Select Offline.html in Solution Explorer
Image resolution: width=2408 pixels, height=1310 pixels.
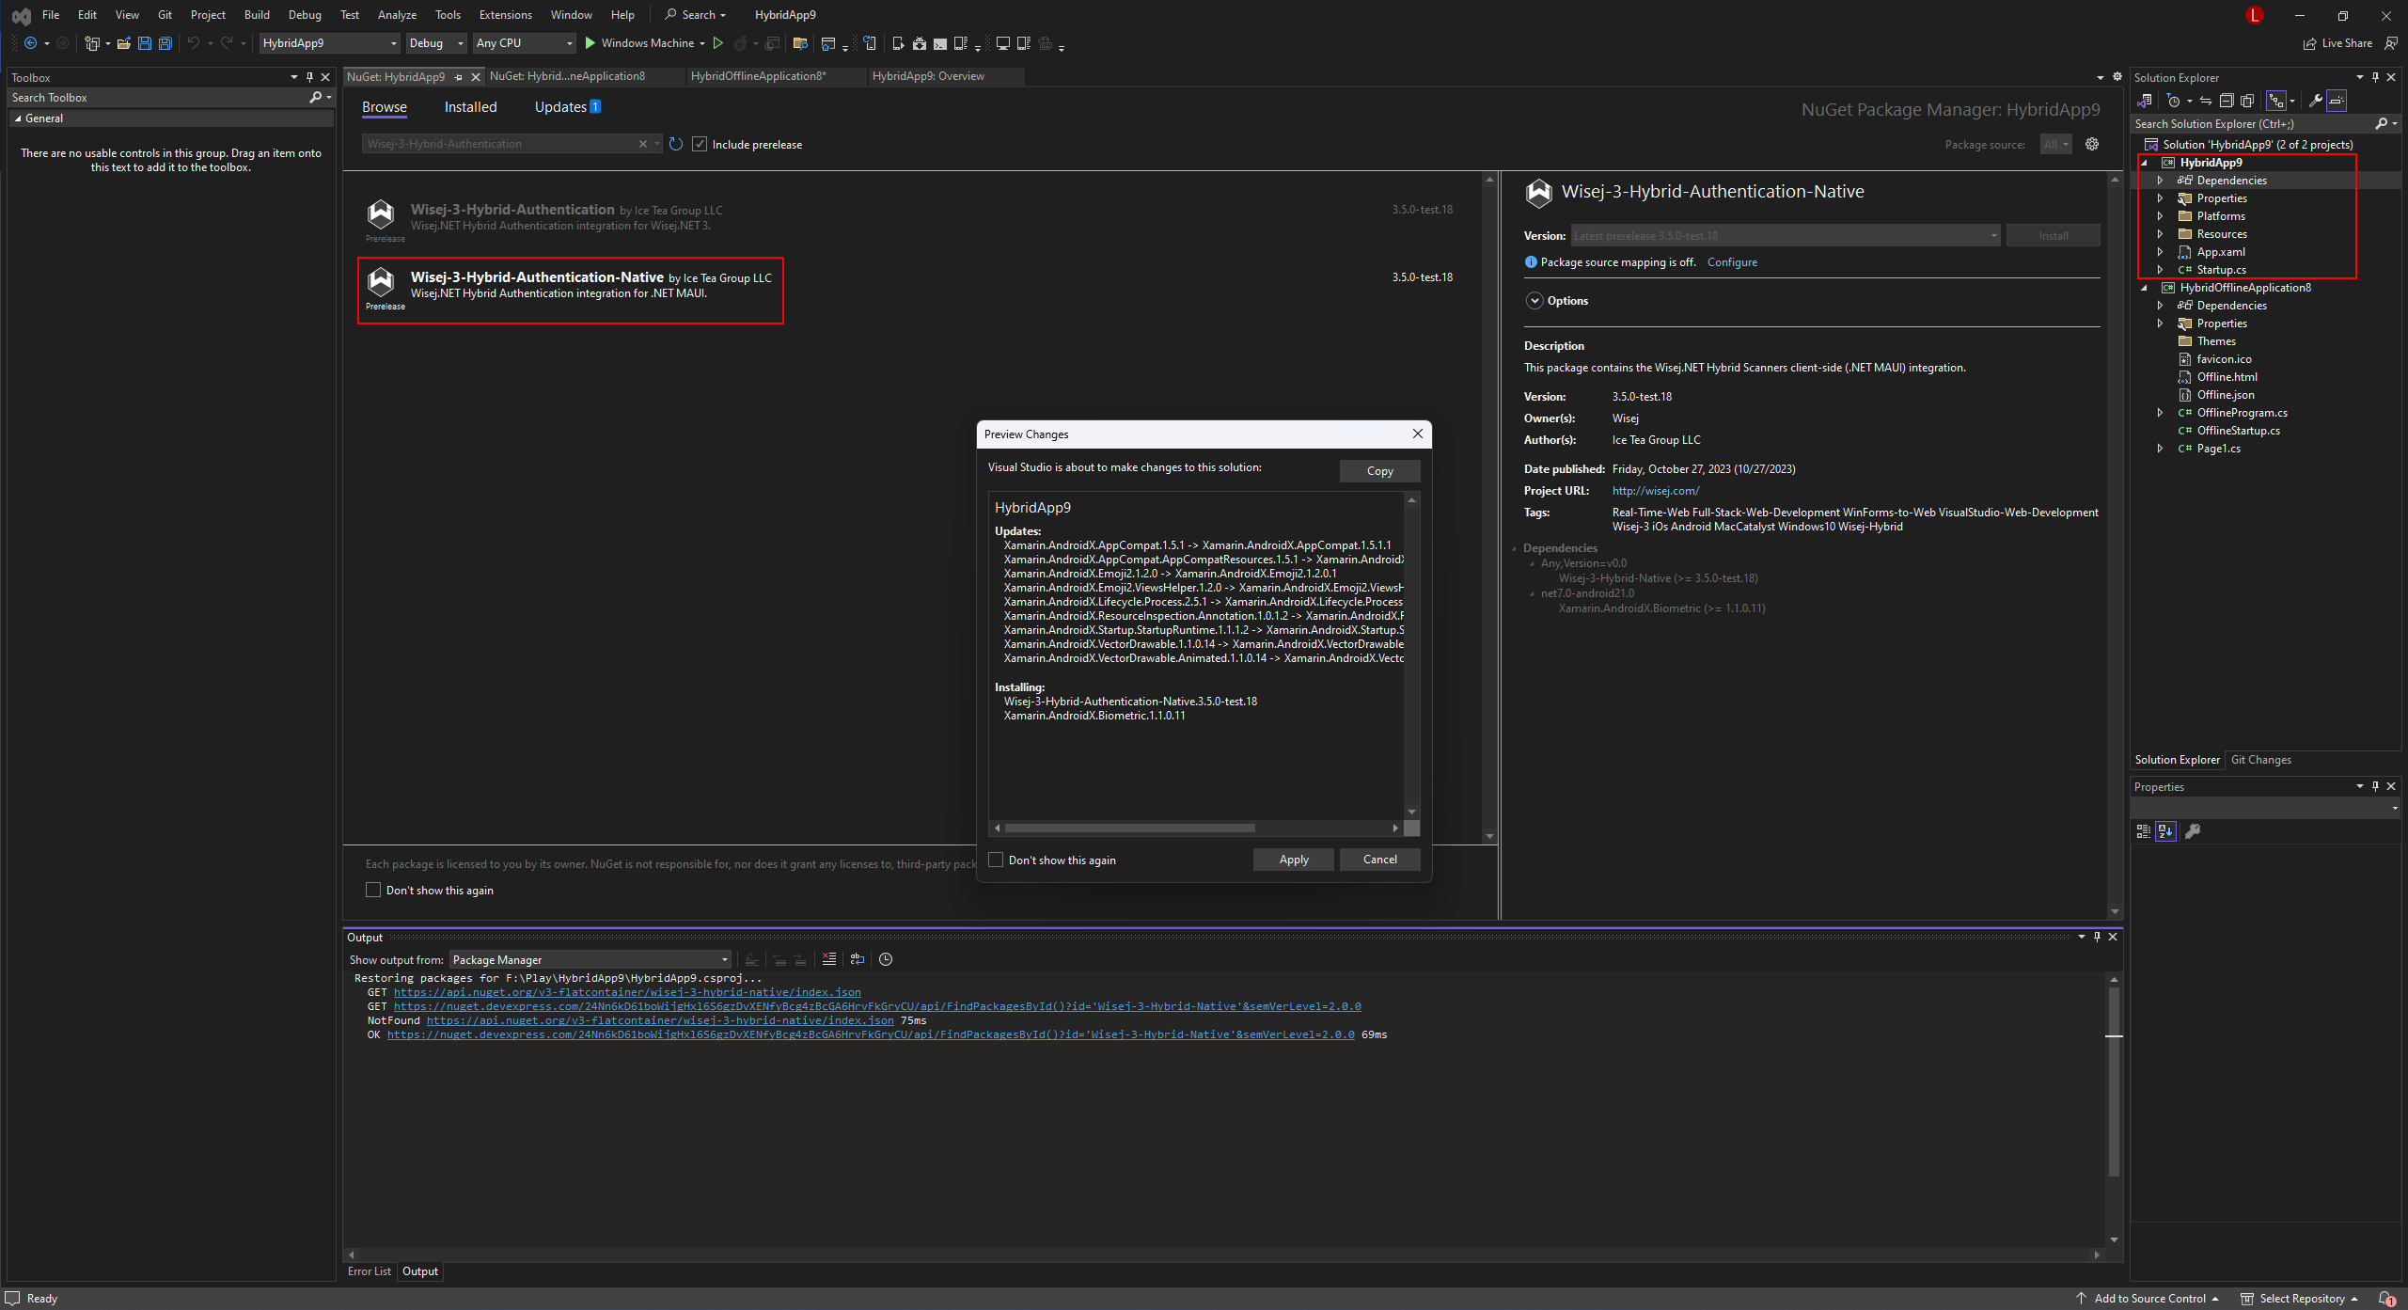(2227, 377)
